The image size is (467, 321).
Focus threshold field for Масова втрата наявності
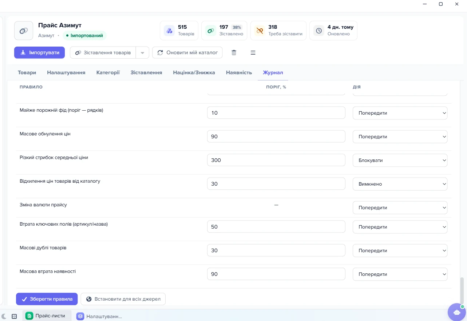276,274
